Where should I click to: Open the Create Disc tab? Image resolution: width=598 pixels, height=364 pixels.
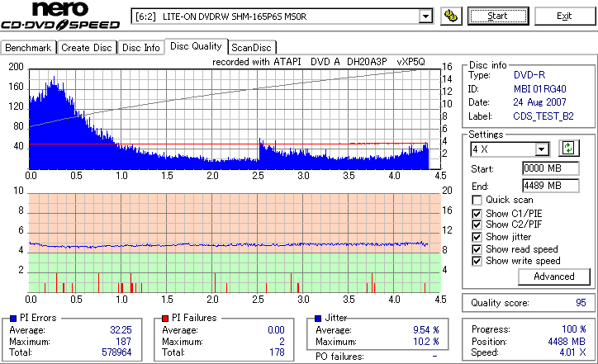87,48
